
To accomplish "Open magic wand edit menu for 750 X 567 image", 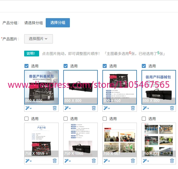I will pyautogui.click(x=107, y=161).
